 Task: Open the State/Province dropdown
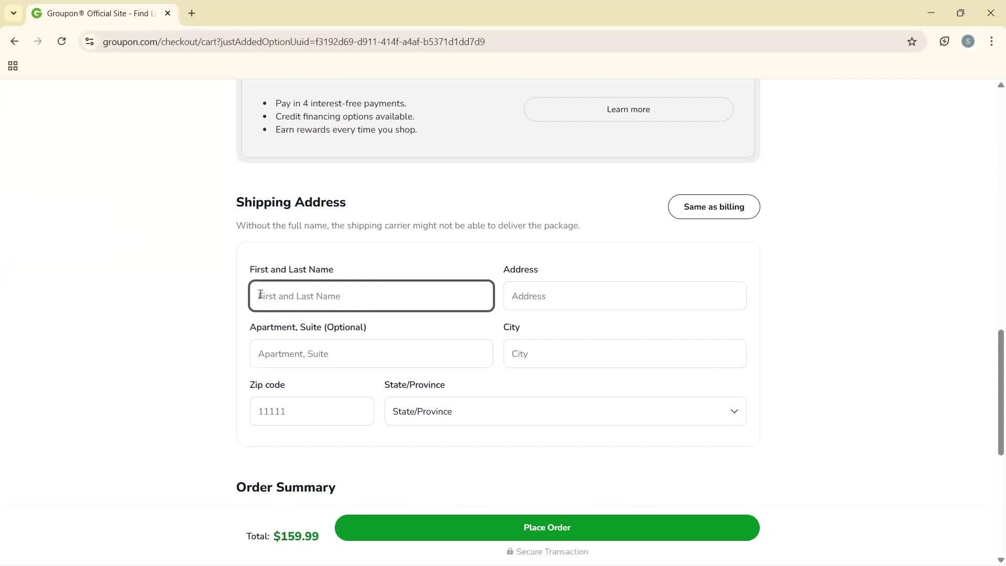(x=565, y=411)
